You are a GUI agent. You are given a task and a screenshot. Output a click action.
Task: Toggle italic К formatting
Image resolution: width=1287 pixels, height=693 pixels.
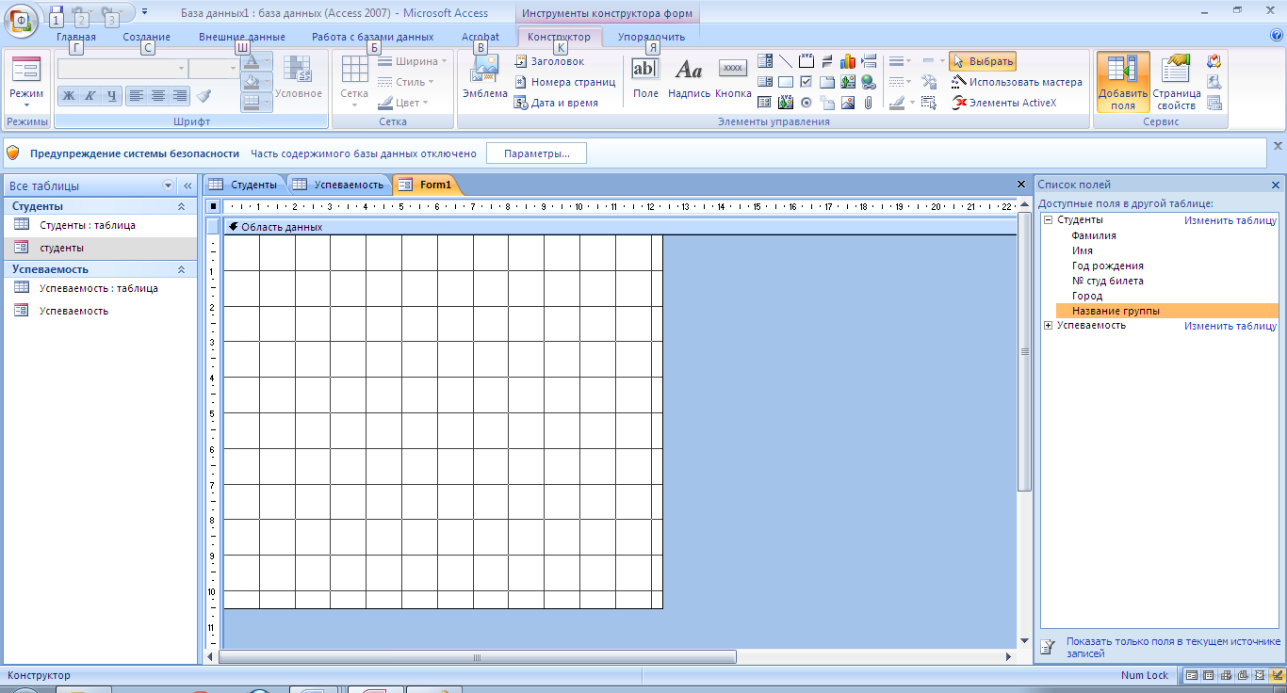coord(90,95)
